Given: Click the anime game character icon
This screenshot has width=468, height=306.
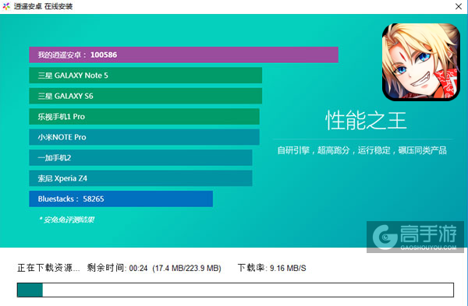Looking at the screenshot, I should (x=421, y=62).
